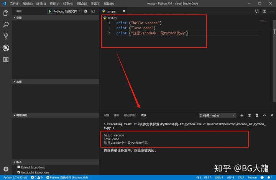Open launch.json with debug gear icon
The height and width of the screenshot is (180, 276).
pos(86,11)
